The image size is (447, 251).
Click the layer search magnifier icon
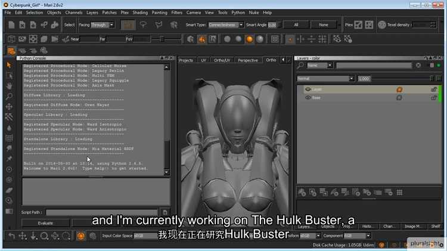[300, 66]
